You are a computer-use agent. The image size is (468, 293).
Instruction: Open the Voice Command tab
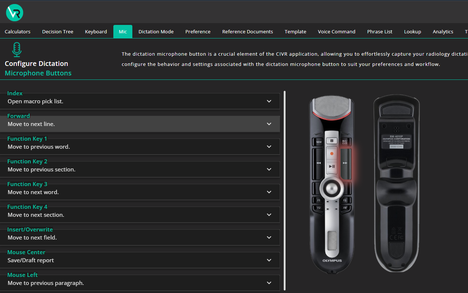[336, 31]
